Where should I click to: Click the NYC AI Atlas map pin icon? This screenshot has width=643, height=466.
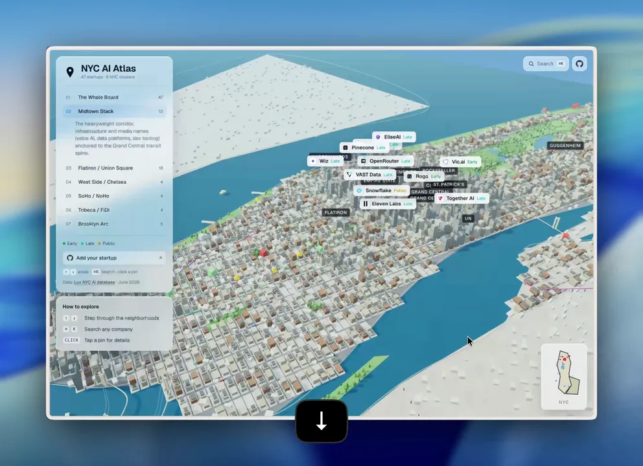click(x=70, y=72)
